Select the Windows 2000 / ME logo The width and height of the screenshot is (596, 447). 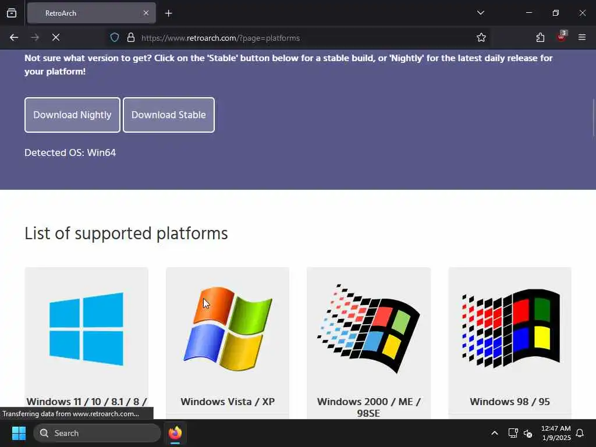(368, 329)
